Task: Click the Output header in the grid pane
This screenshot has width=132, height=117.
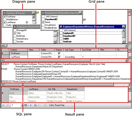Action: [59, 50]
